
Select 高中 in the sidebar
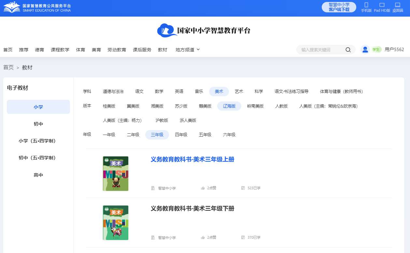(x=38, y=175)
